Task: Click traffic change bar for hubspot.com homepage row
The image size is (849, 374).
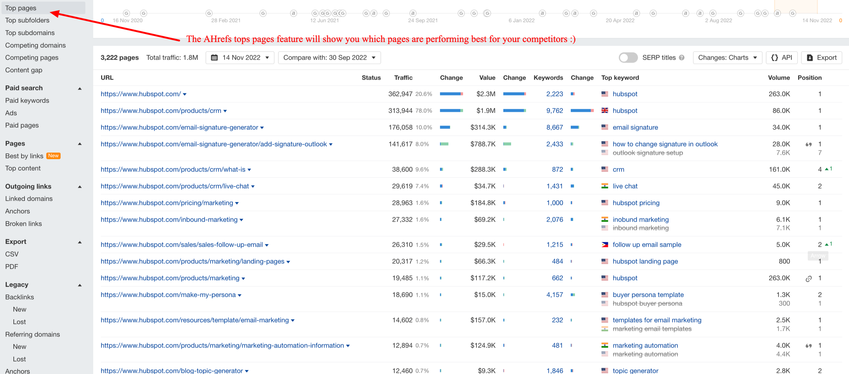Action: (x=451, y=94)
